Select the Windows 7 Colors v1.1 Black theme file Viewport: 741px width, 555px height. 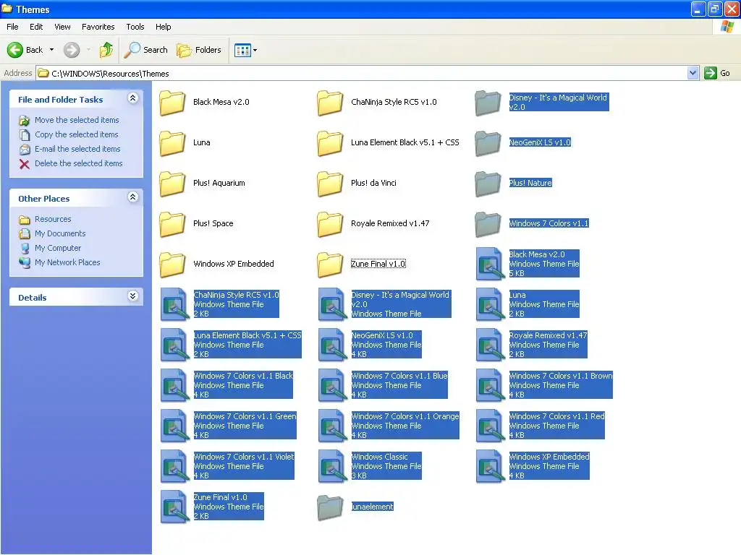pos(174,386)
